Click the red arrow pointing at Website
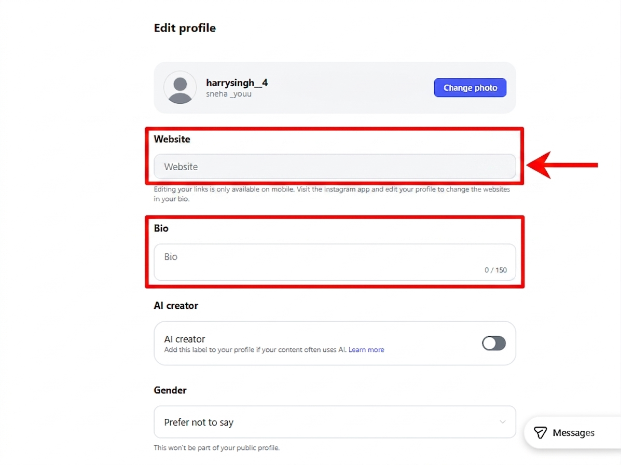This screenshot has height=465, width=621. tap(562, 165)
